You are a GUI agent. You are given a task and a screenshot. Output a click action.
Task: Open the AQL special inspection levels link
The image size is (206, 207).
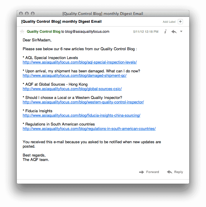click(80, 62)
